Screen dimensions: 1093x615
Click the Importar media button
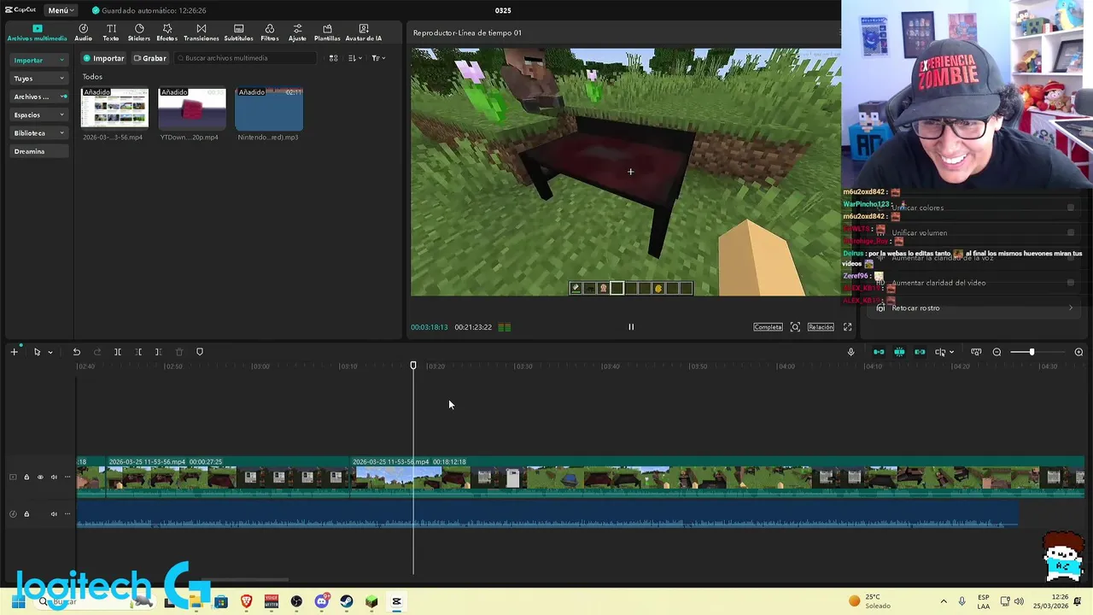point(103,58)
